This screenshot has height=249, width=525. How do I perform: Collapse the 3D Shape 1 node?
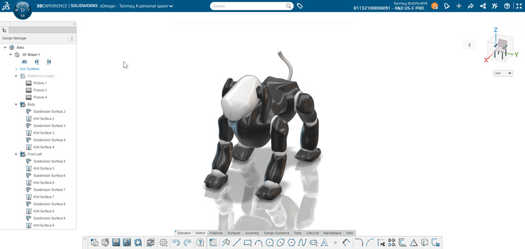[x=11, y=55]
